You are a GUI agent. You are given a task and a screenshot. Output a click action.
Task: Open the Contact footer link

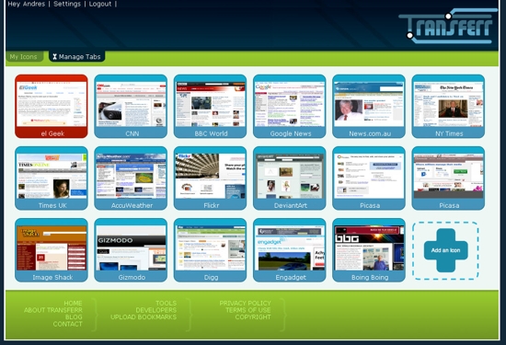pyautogui.click(x=67, y=324)
